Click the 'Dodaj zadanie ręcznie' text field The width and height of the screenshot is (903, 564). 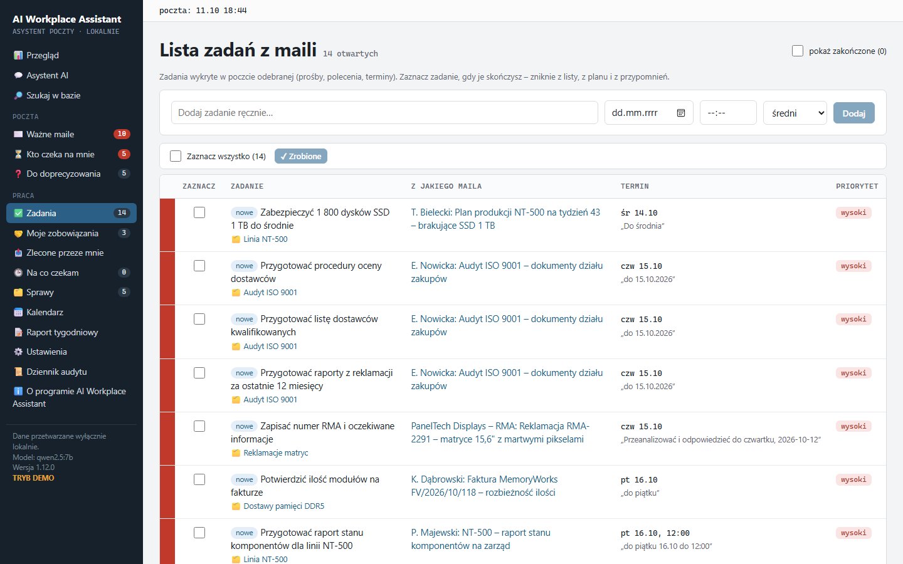[384, 113]
